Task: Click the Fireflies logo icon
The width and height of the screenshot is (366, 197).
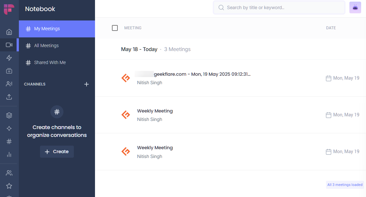Action: pyautogui.click(x=9, y=9)
